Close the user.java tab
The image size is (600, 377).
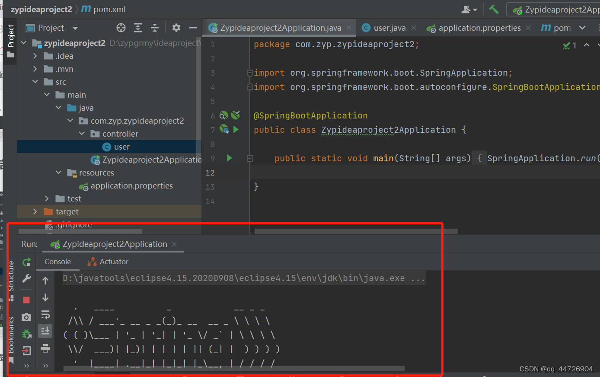[x=414, y=28]
